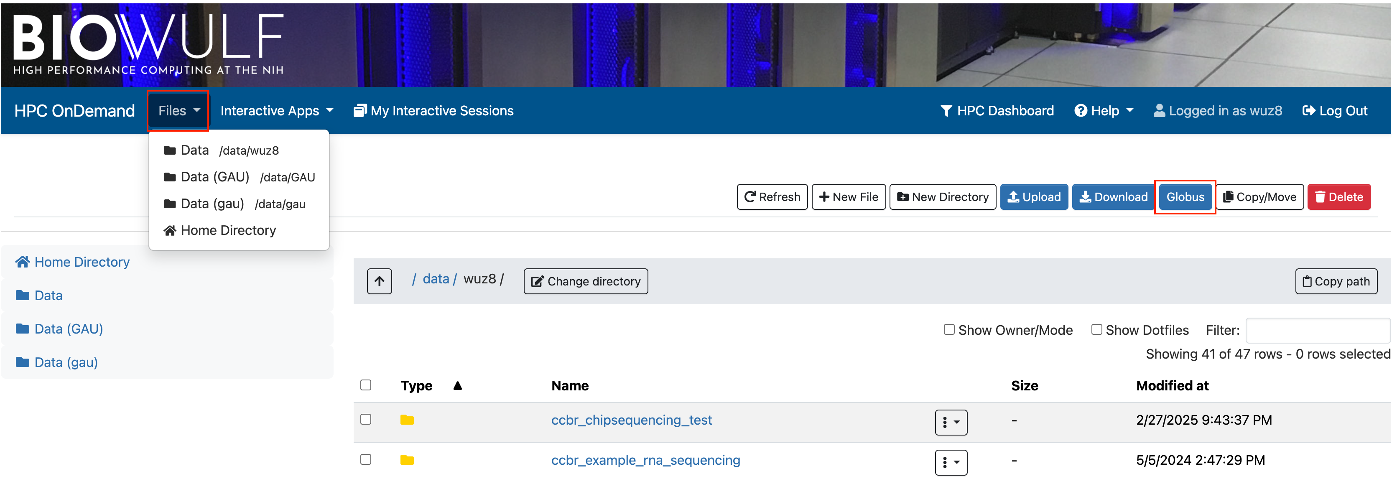Select Data (GAU) /data/GAU menu entry
This screenshot has width=1392, height=479.
(239, 177)
